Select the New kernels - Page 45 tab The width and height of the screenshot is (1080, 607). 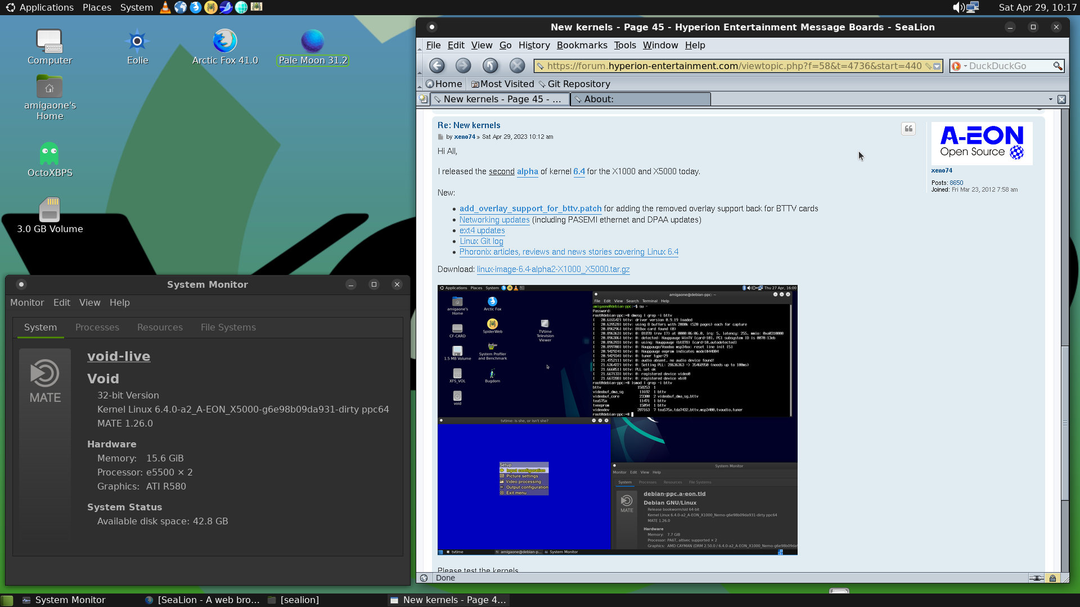(x=499, y=99)
